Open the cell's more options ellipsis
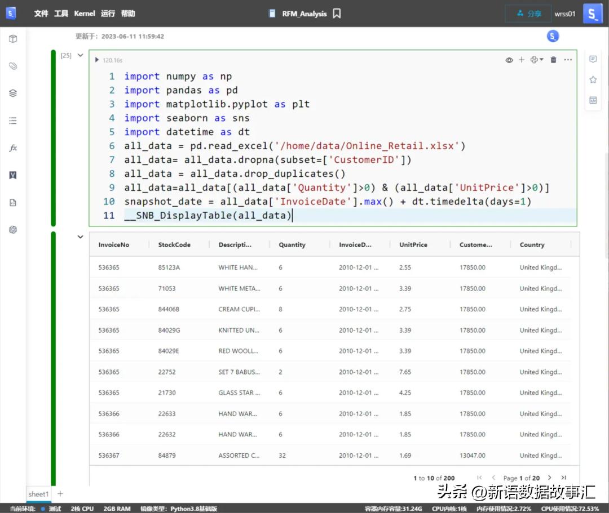 coord(568,60)
